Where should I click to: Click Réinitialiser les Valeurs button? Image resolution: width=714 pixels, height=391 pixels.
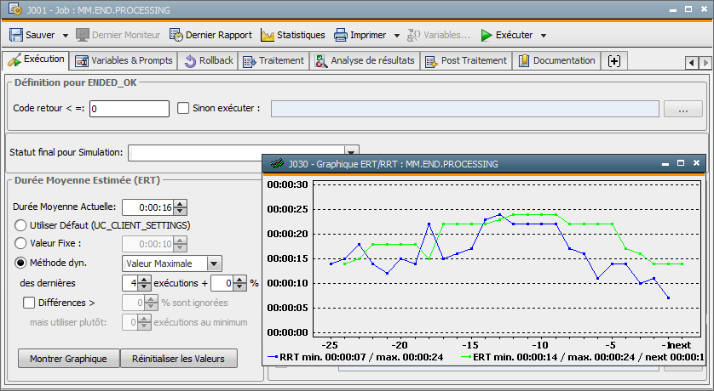tap(178, 359)
